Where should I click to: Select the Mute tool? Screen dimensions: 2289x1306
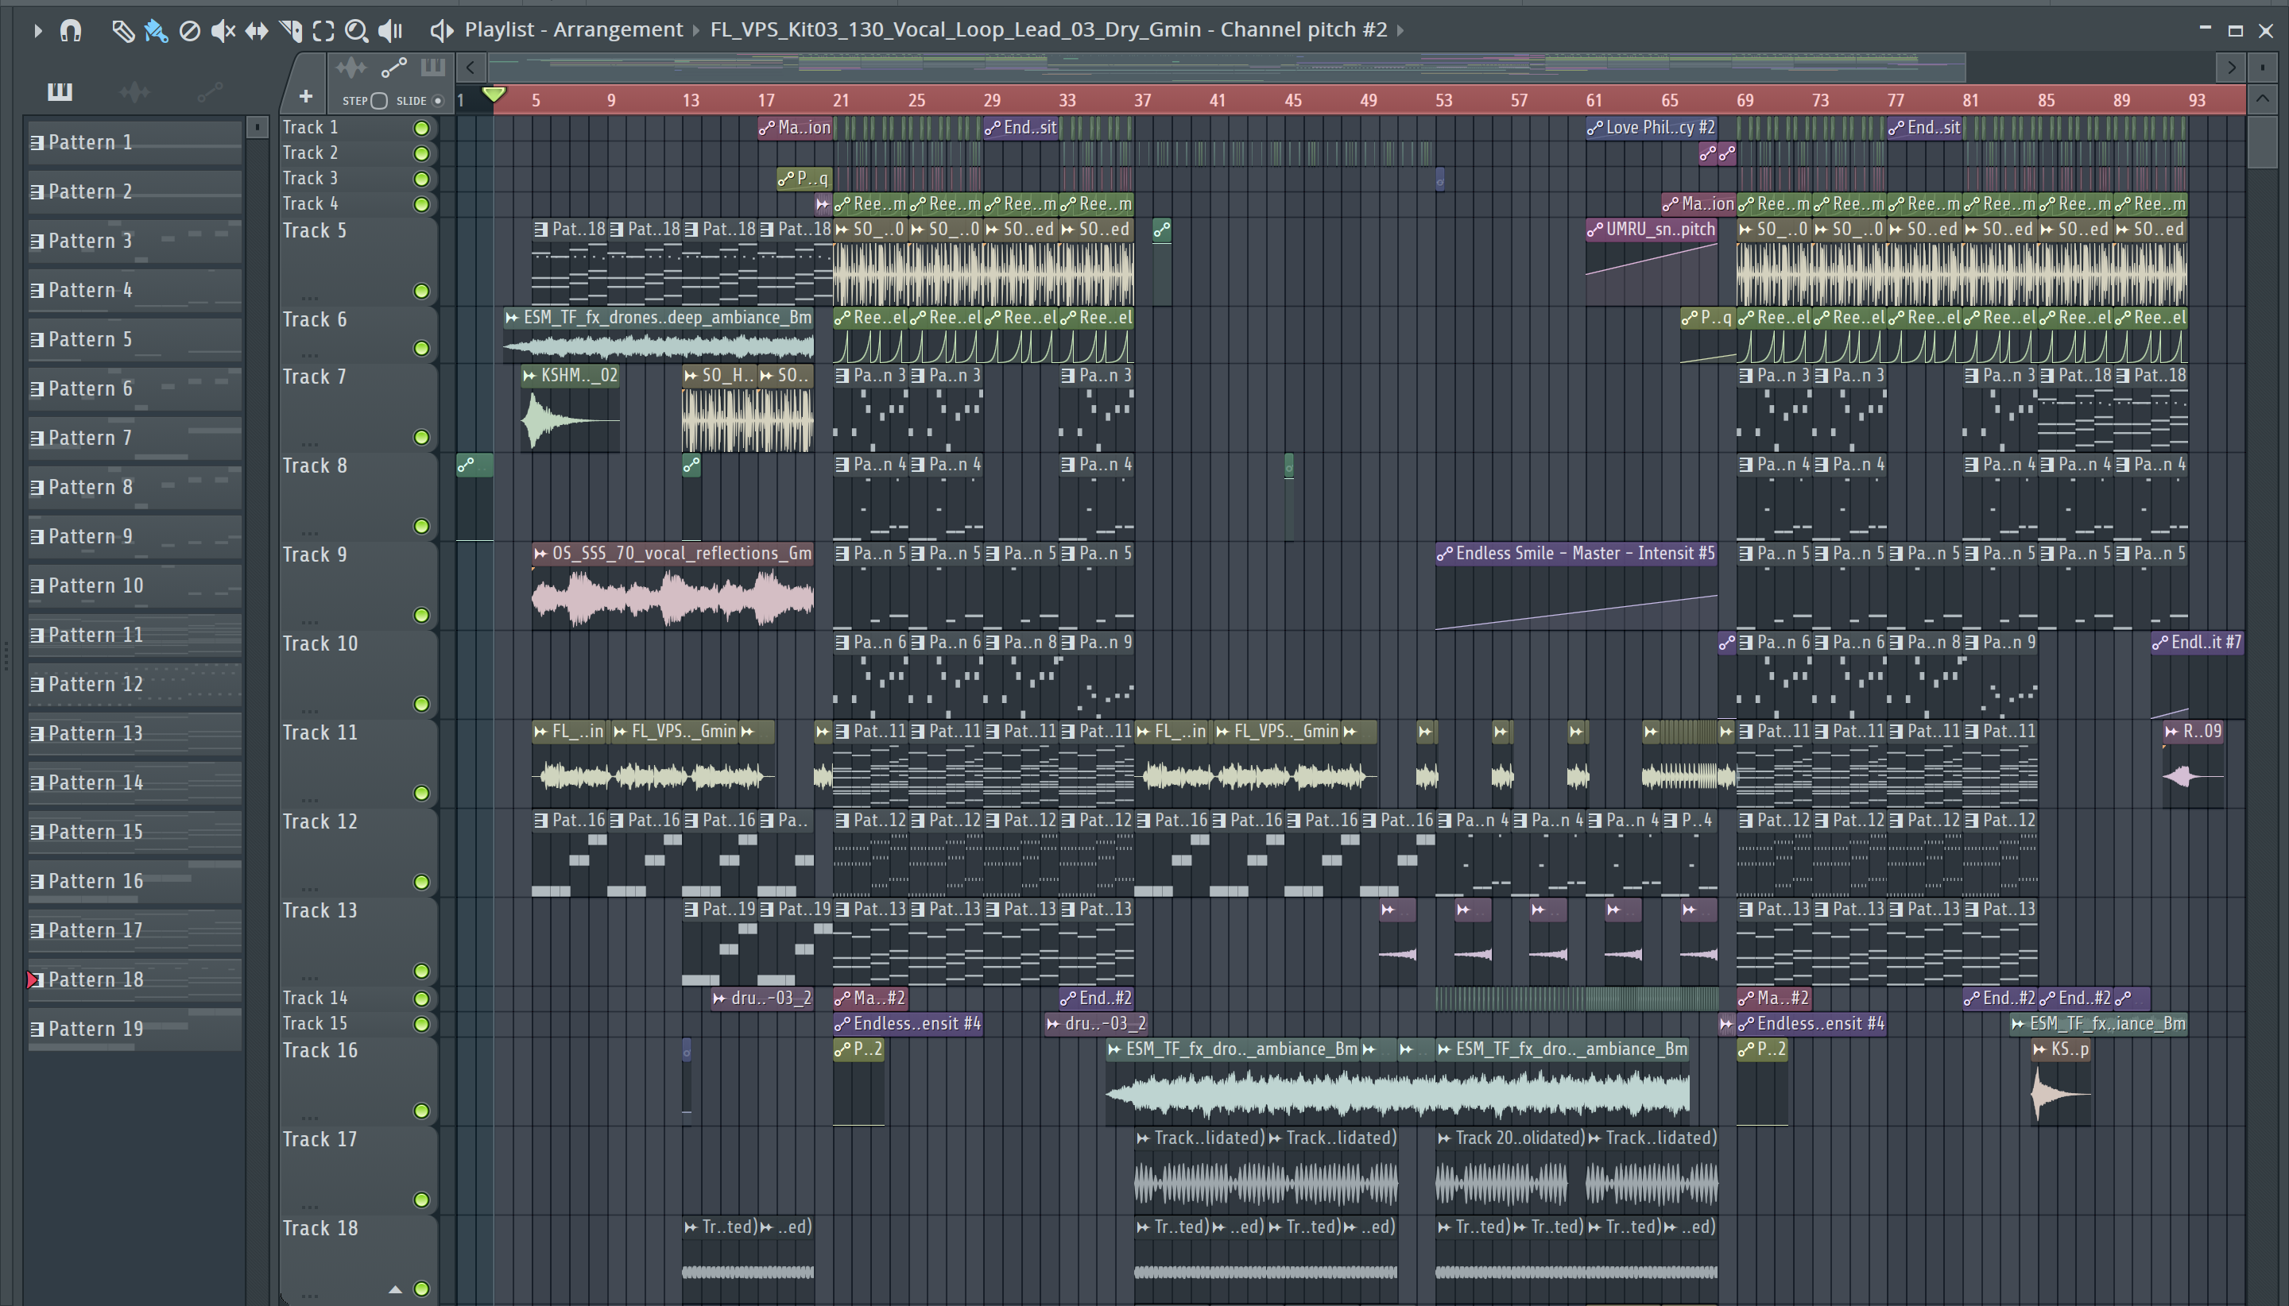(223, 30)
